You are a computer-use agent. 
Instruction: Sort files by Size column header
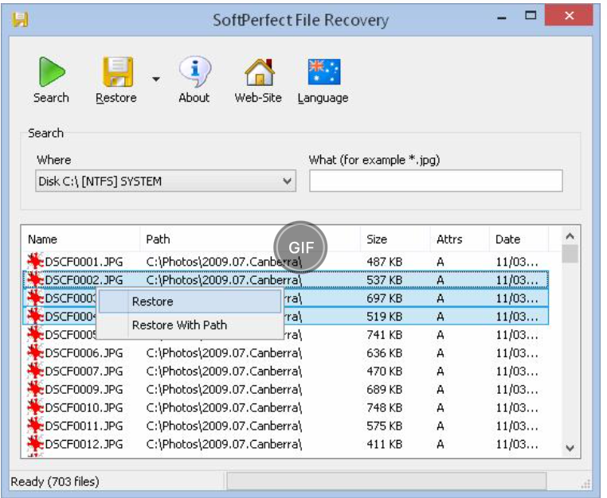click(x=377, y=239)
